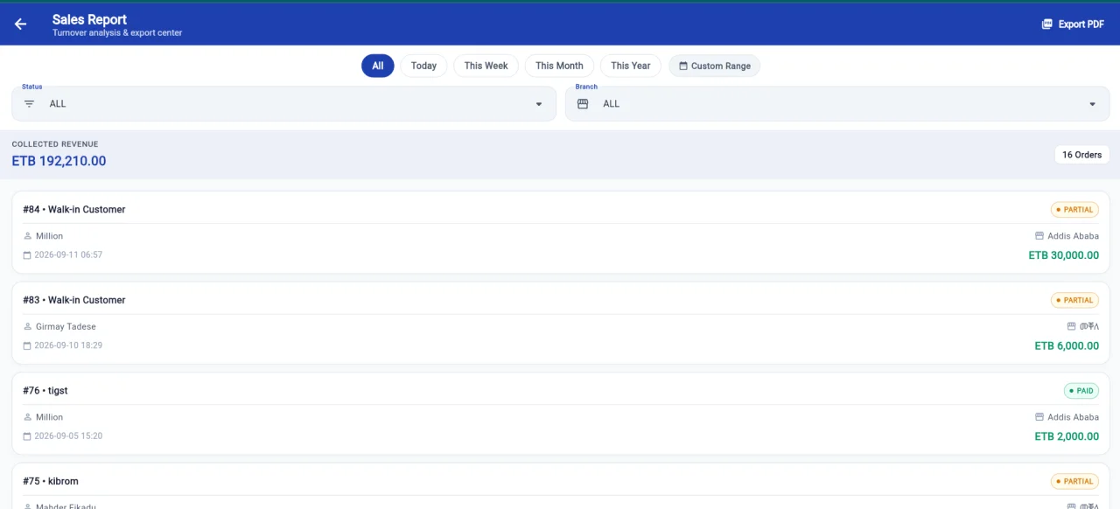Screen dimensions: 1120x509
Task: Click person icon beside Girmay Tadese
Action: click(x=27, y=327)
